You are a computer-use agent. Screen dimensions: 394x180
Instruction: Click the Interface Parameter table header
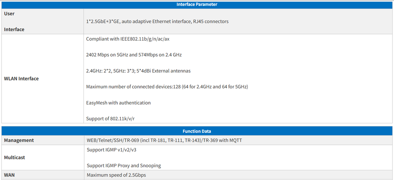[x=197, y=4]
